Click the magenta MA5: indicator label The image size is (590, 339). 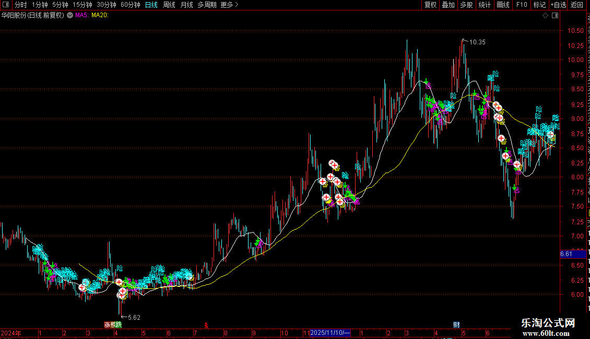(81, 16)
